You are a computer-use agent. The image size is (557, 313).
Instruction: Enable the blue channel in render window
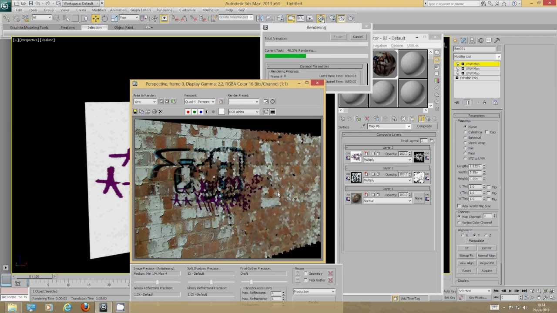click(x=201, y=112)
